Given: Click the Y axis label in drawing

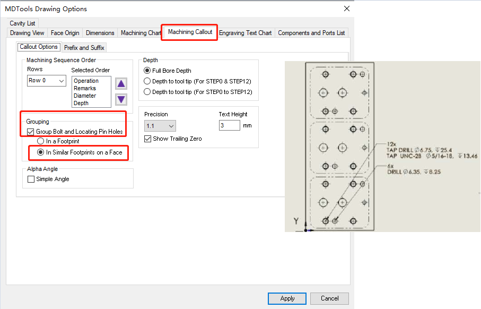Looking at the screenshot, I should [x=296, y=221].
